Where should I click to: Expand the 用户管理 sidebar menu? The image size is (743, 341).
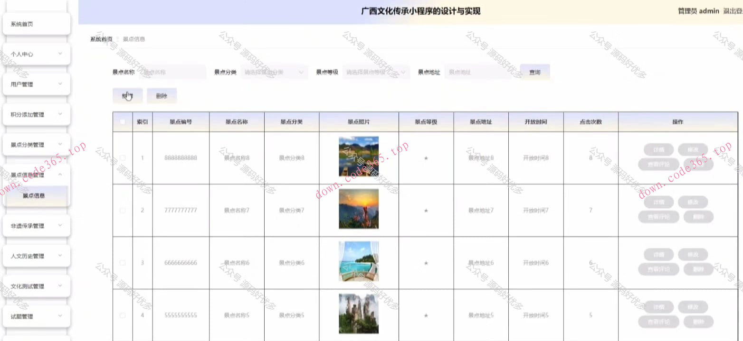(36, 84)
